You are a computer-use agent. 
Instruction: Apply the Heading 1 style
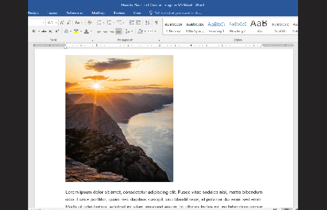(x=216, y=27)
